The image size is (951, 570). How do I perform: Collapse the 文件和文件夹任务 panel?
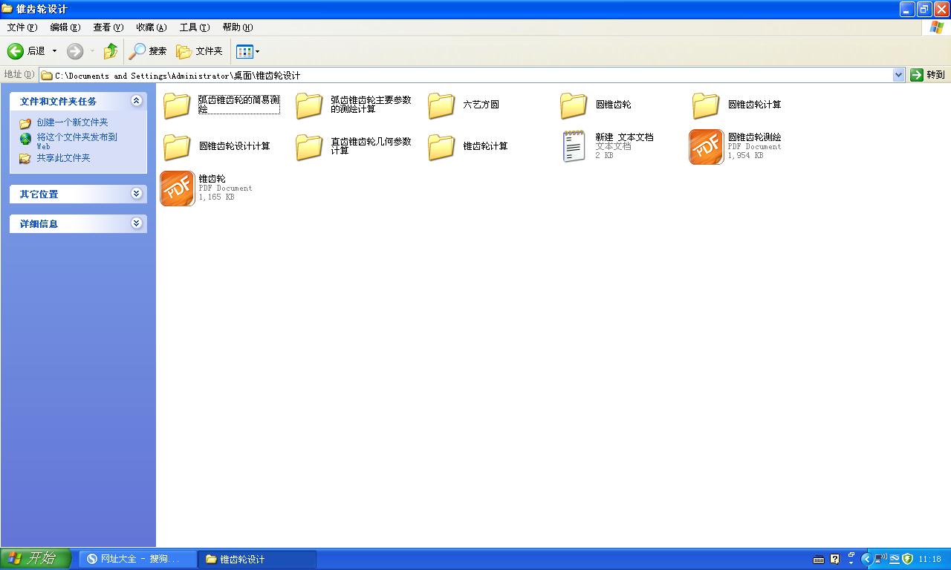136,101
